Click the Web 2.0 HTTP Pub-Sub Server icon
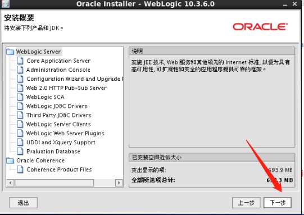Viewport: 304px width, 215px height. [x=20, y=88]
